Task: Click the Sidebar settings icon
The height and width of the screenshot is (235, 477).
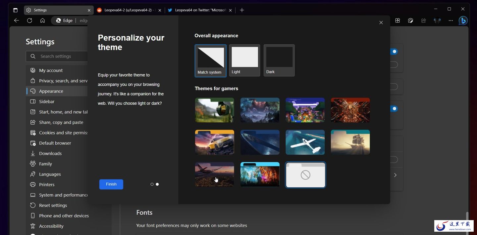Action: coord(33,101)
